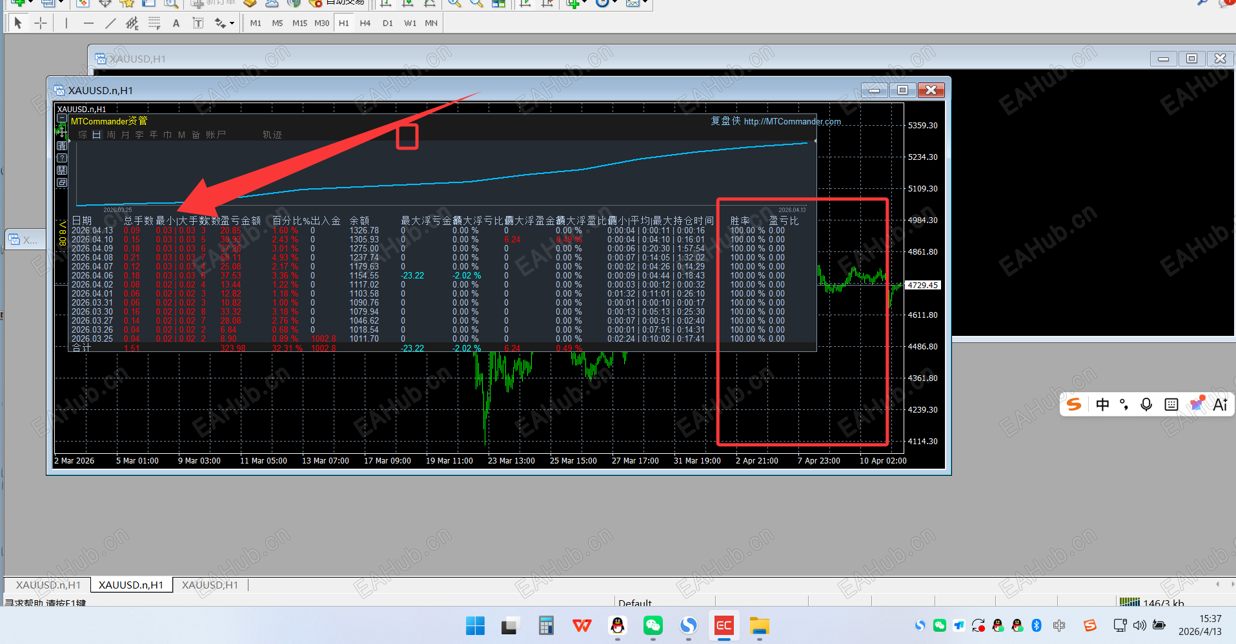Open the Sogou soft keyboard icon

coord(1171,404)
